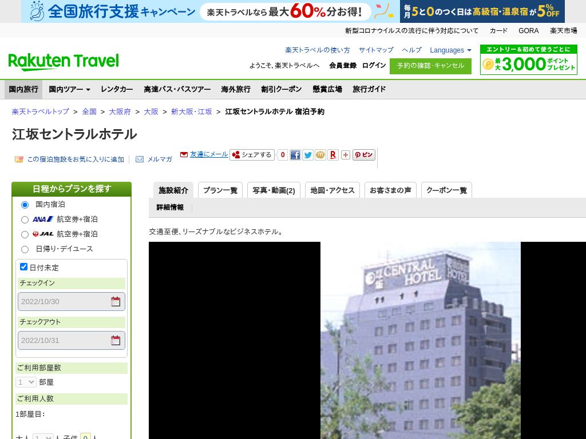Open the check-out calendar icon
The width and height of the screenshot is (586, 439).
point(116,341)
